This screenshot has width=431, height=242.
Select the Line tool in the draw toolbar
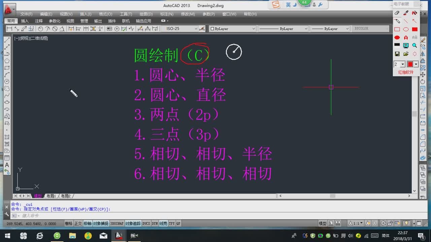[x=7, y=40]
